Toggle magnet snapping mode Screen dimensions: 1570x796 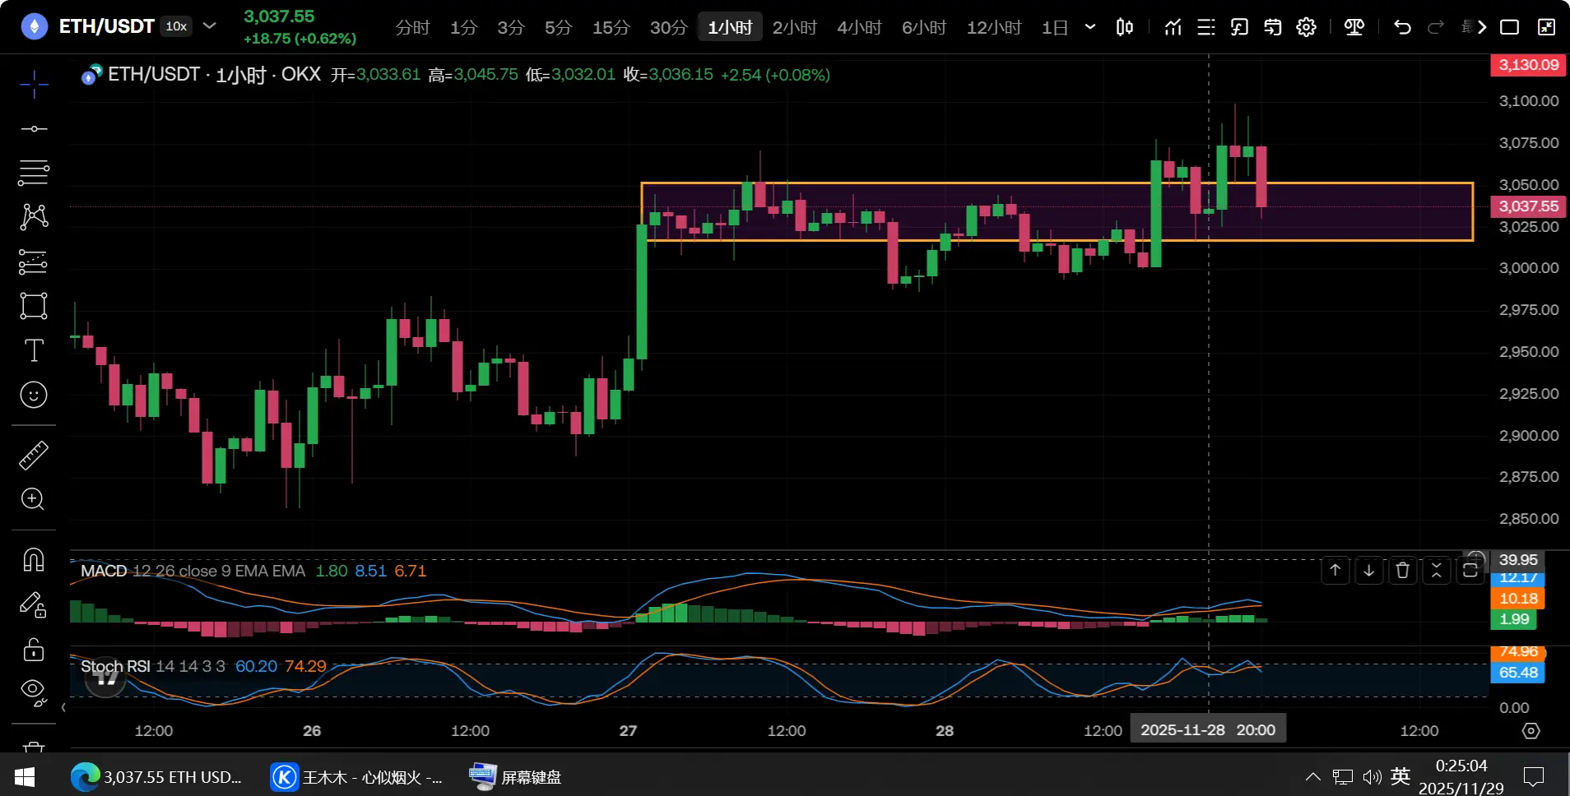(x=34, y=560)
